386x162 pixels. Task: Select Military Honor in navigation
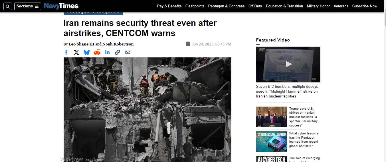pos(318,6)
